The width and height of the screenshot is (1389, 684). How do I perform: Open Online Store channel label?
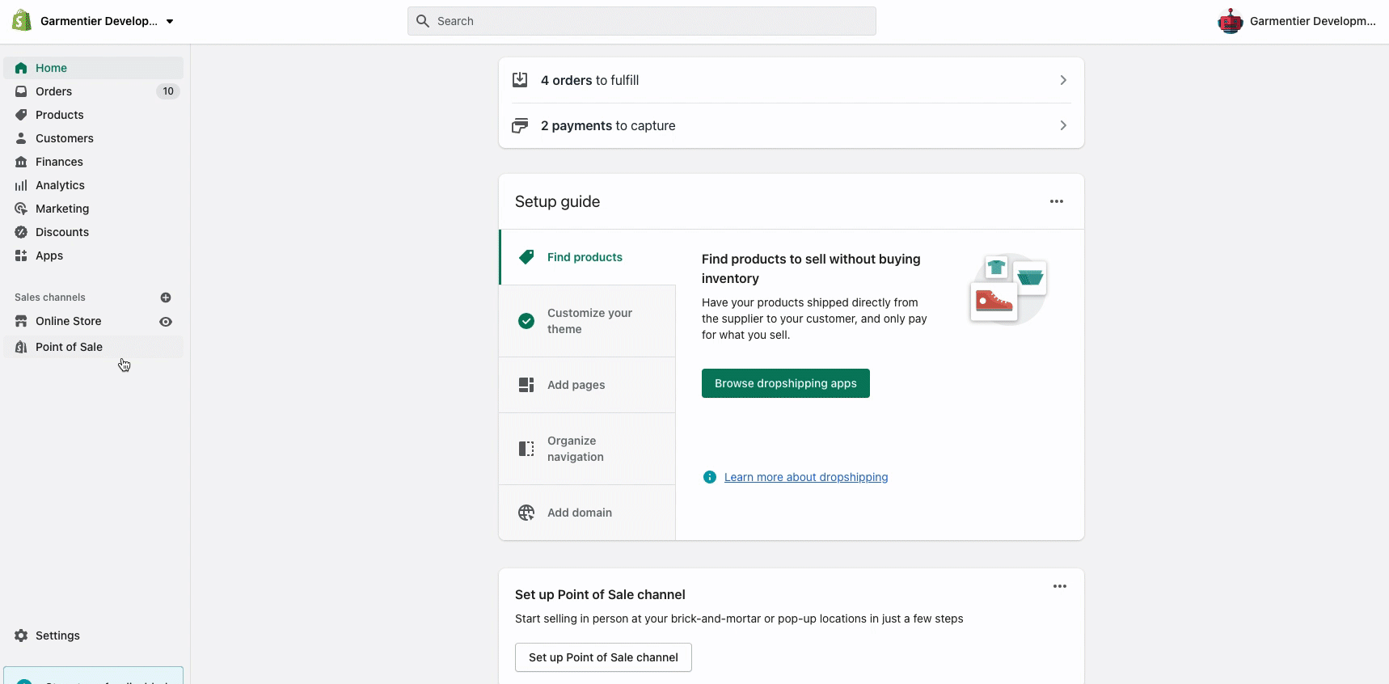pyautogui.click(x=69, y=321)
